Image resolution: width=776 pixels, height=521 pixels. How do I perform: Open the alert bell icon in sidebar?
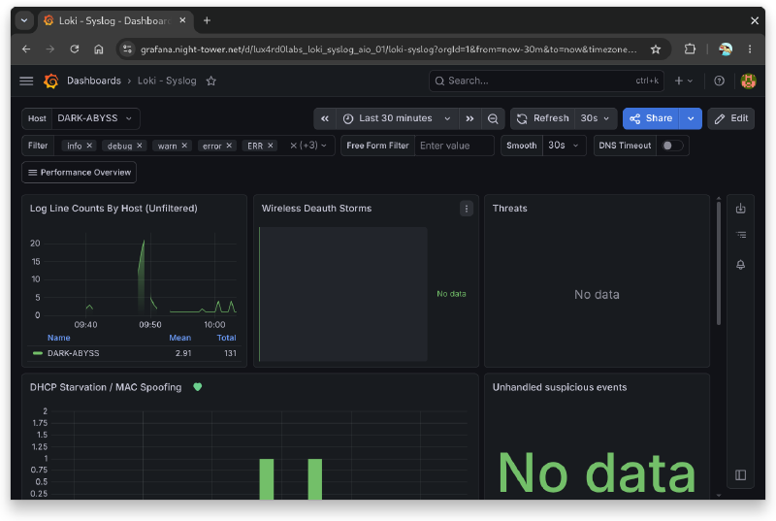(740, 265)
